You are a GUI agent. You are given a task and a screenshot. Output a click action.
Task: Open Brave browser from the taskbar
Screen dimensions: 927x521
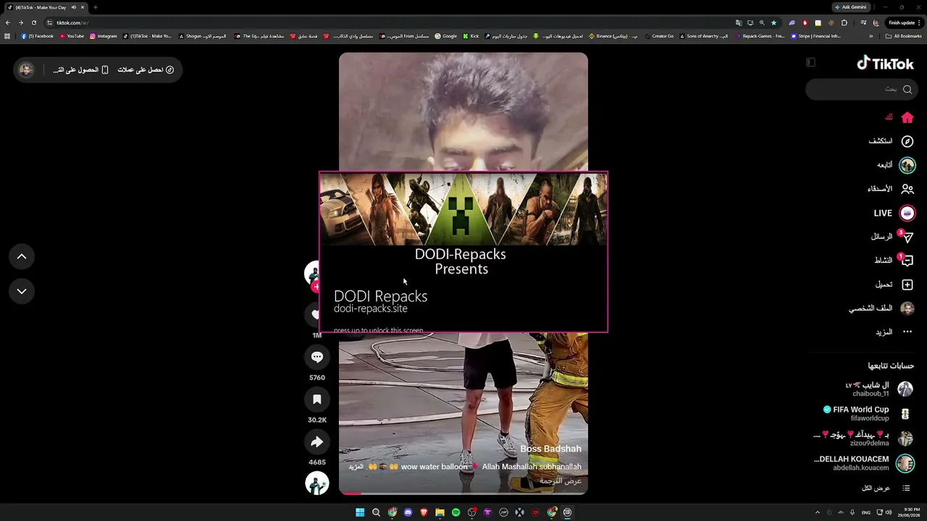[424, 512]
